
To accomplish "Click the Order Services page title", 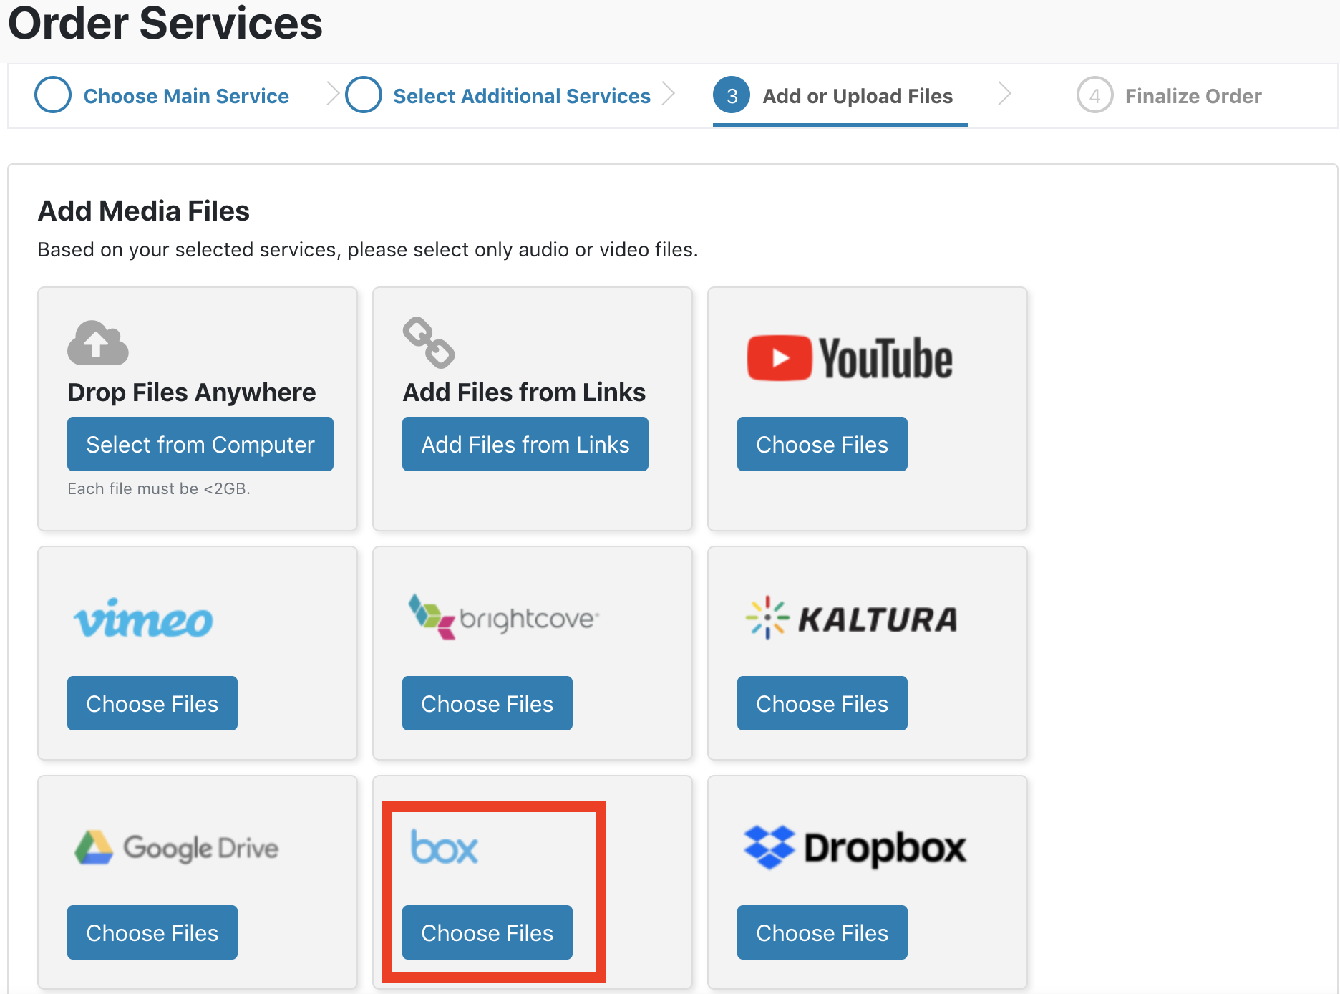I will click(165, 23).
